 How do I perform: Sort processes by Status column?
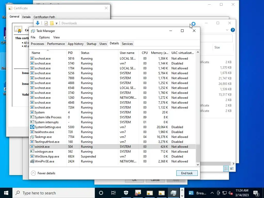tap(99, 53)
